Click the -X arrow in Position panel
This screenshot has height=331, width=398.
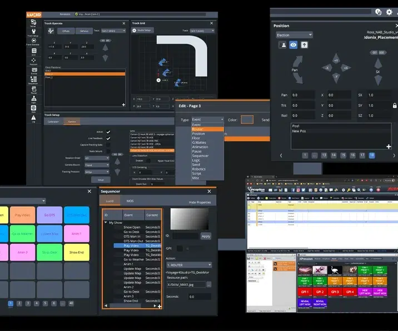[327, 68]
